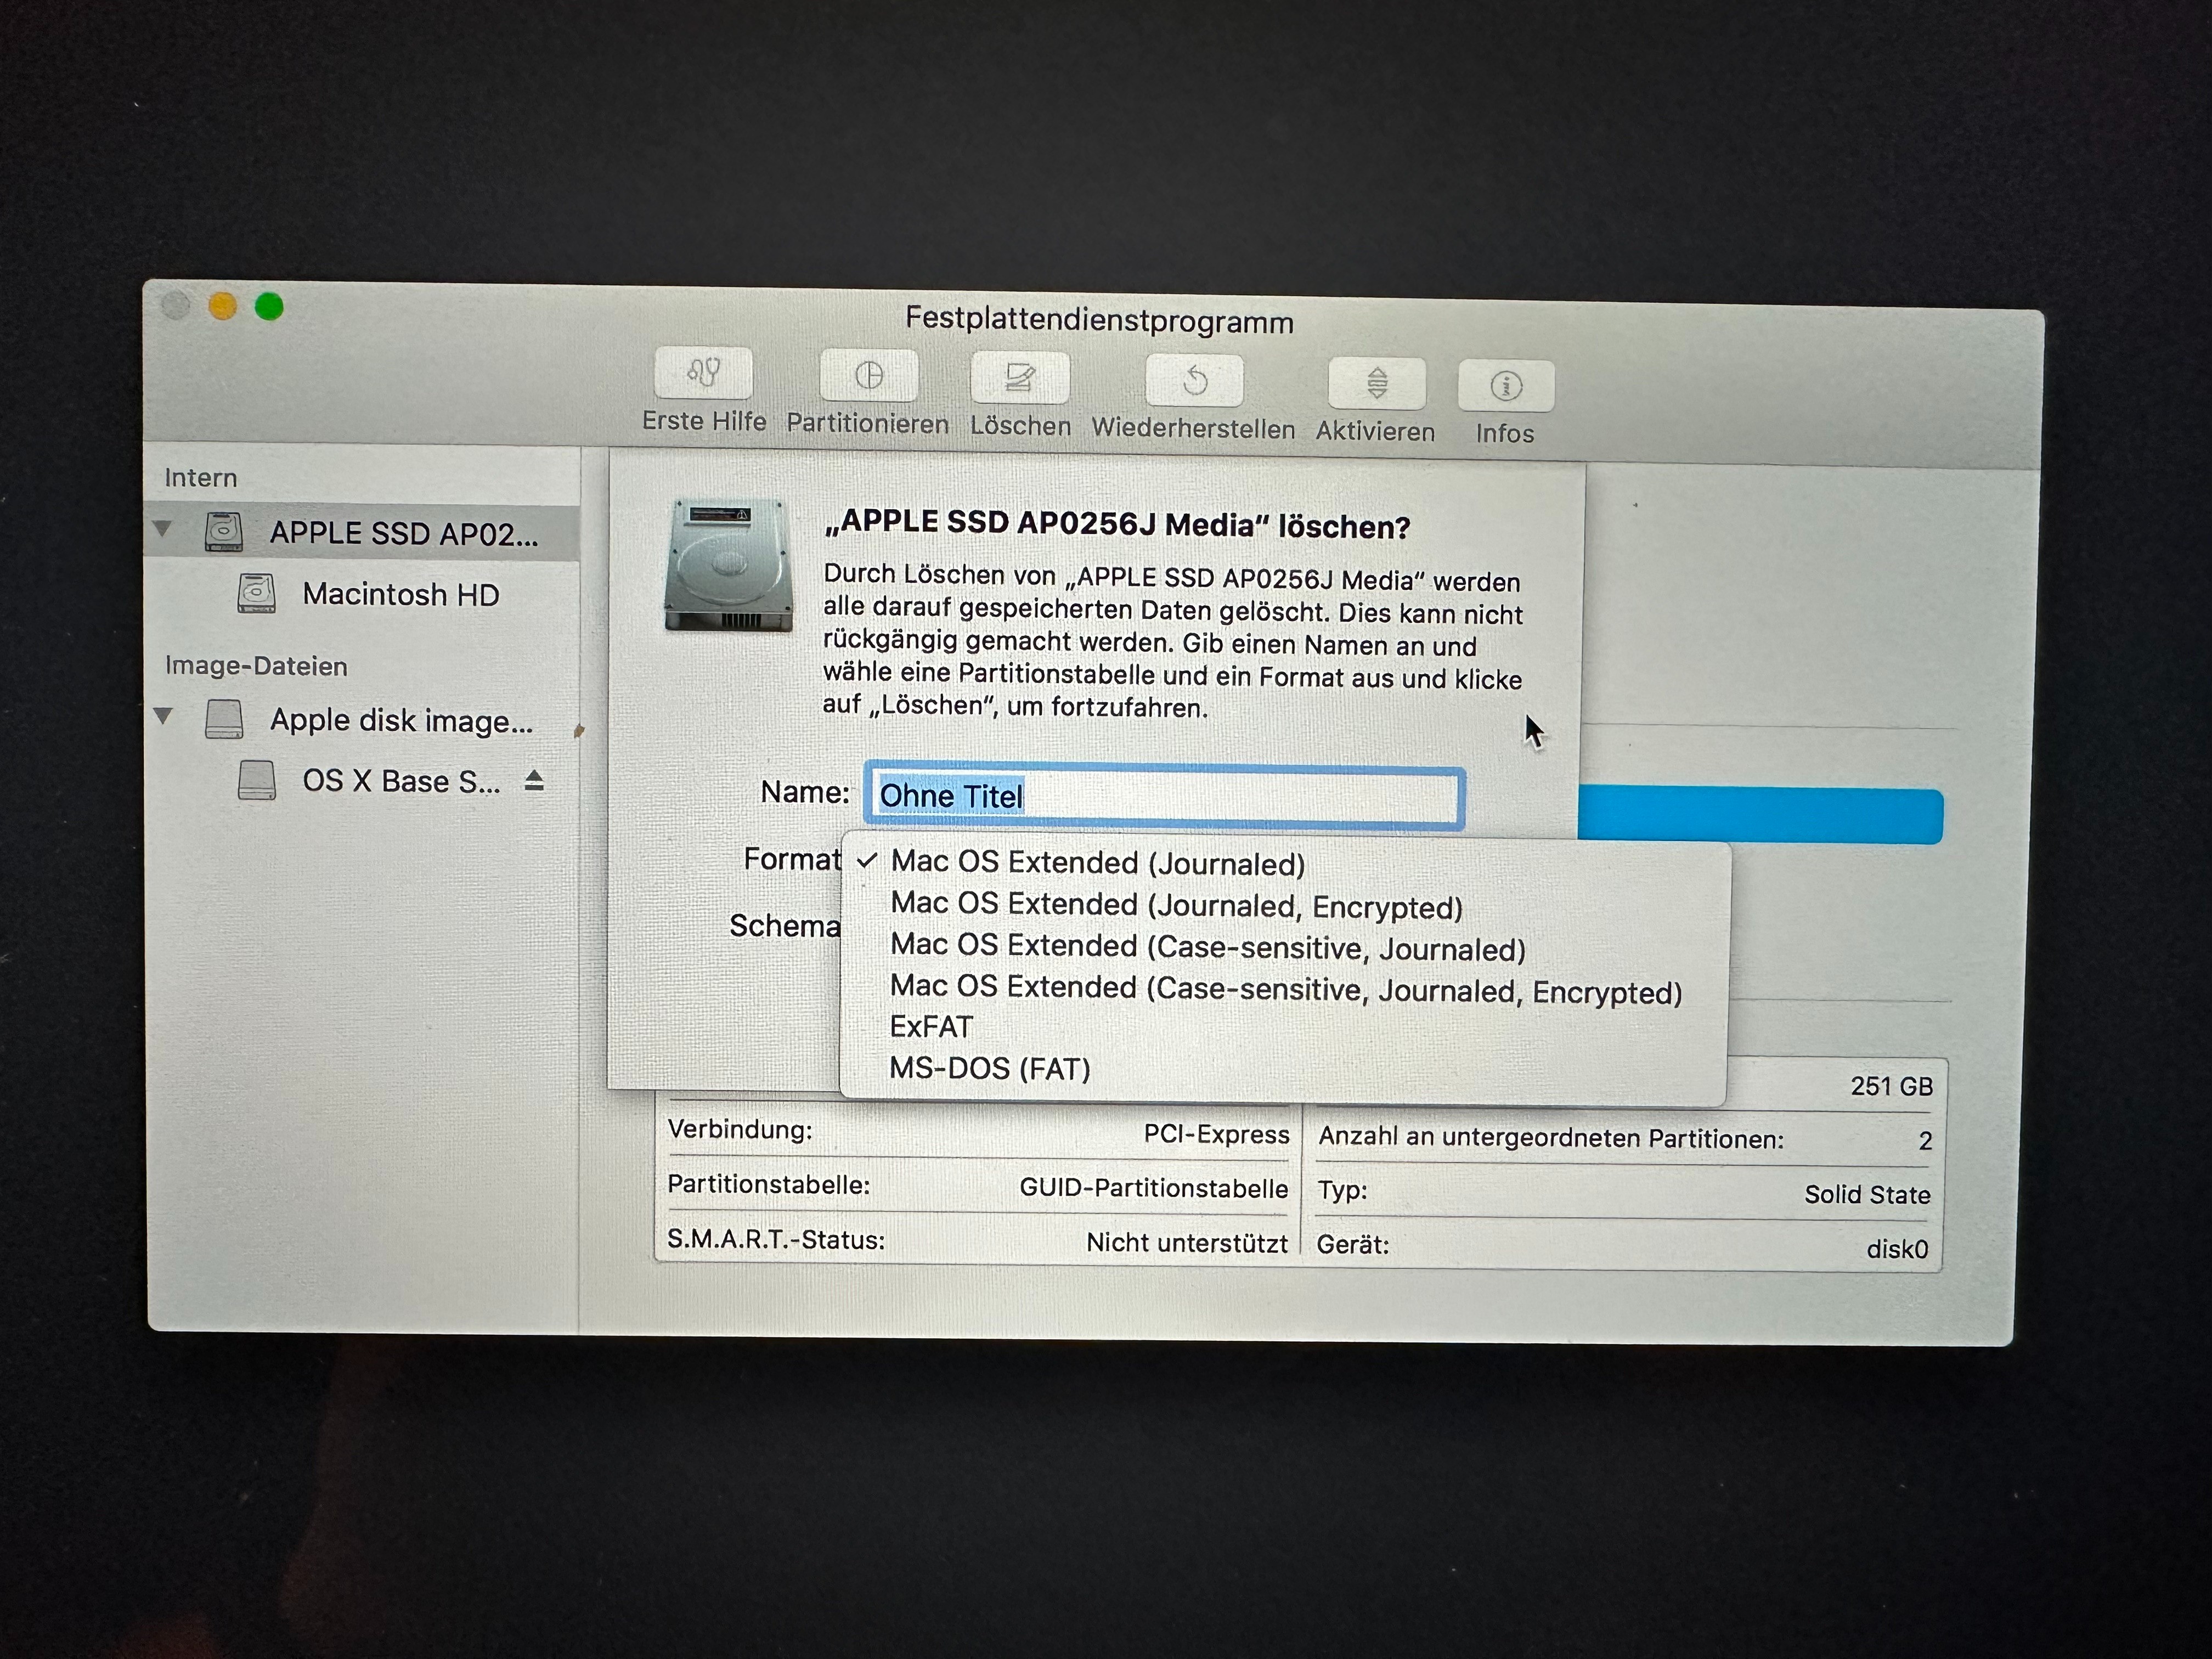This screenshot has width=2212, height=1659.
Task: Select Mac OS Extended (Journaled) option
Action: click(1097, 863)
